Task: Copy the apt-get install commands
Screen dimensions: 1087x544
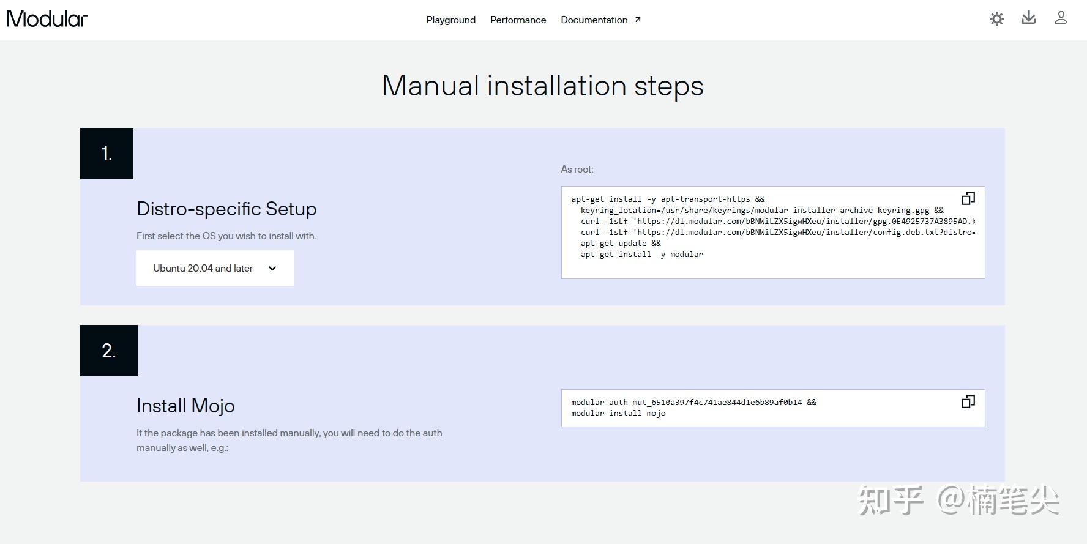Action: pos(968,198)
